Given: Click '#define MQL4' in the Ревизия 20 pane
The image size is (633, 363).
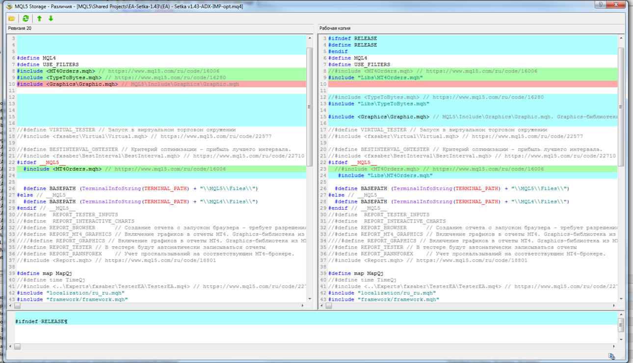Looking at the screenshot, I should pyautogui.click(x=36, y=58).
